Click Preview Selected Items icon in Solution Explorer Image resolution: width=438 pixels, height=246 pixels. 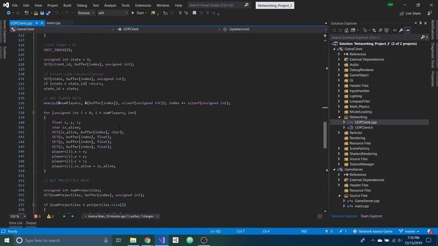point(408,30)
